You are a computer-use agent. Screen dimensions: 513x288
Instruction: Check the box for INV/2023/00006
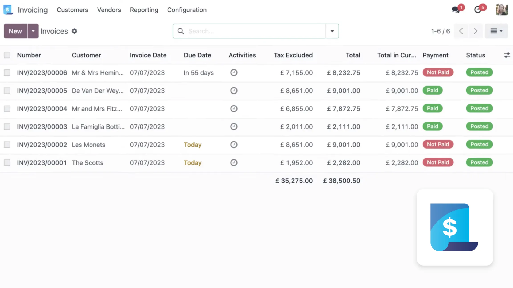click(x=7, y=73)
